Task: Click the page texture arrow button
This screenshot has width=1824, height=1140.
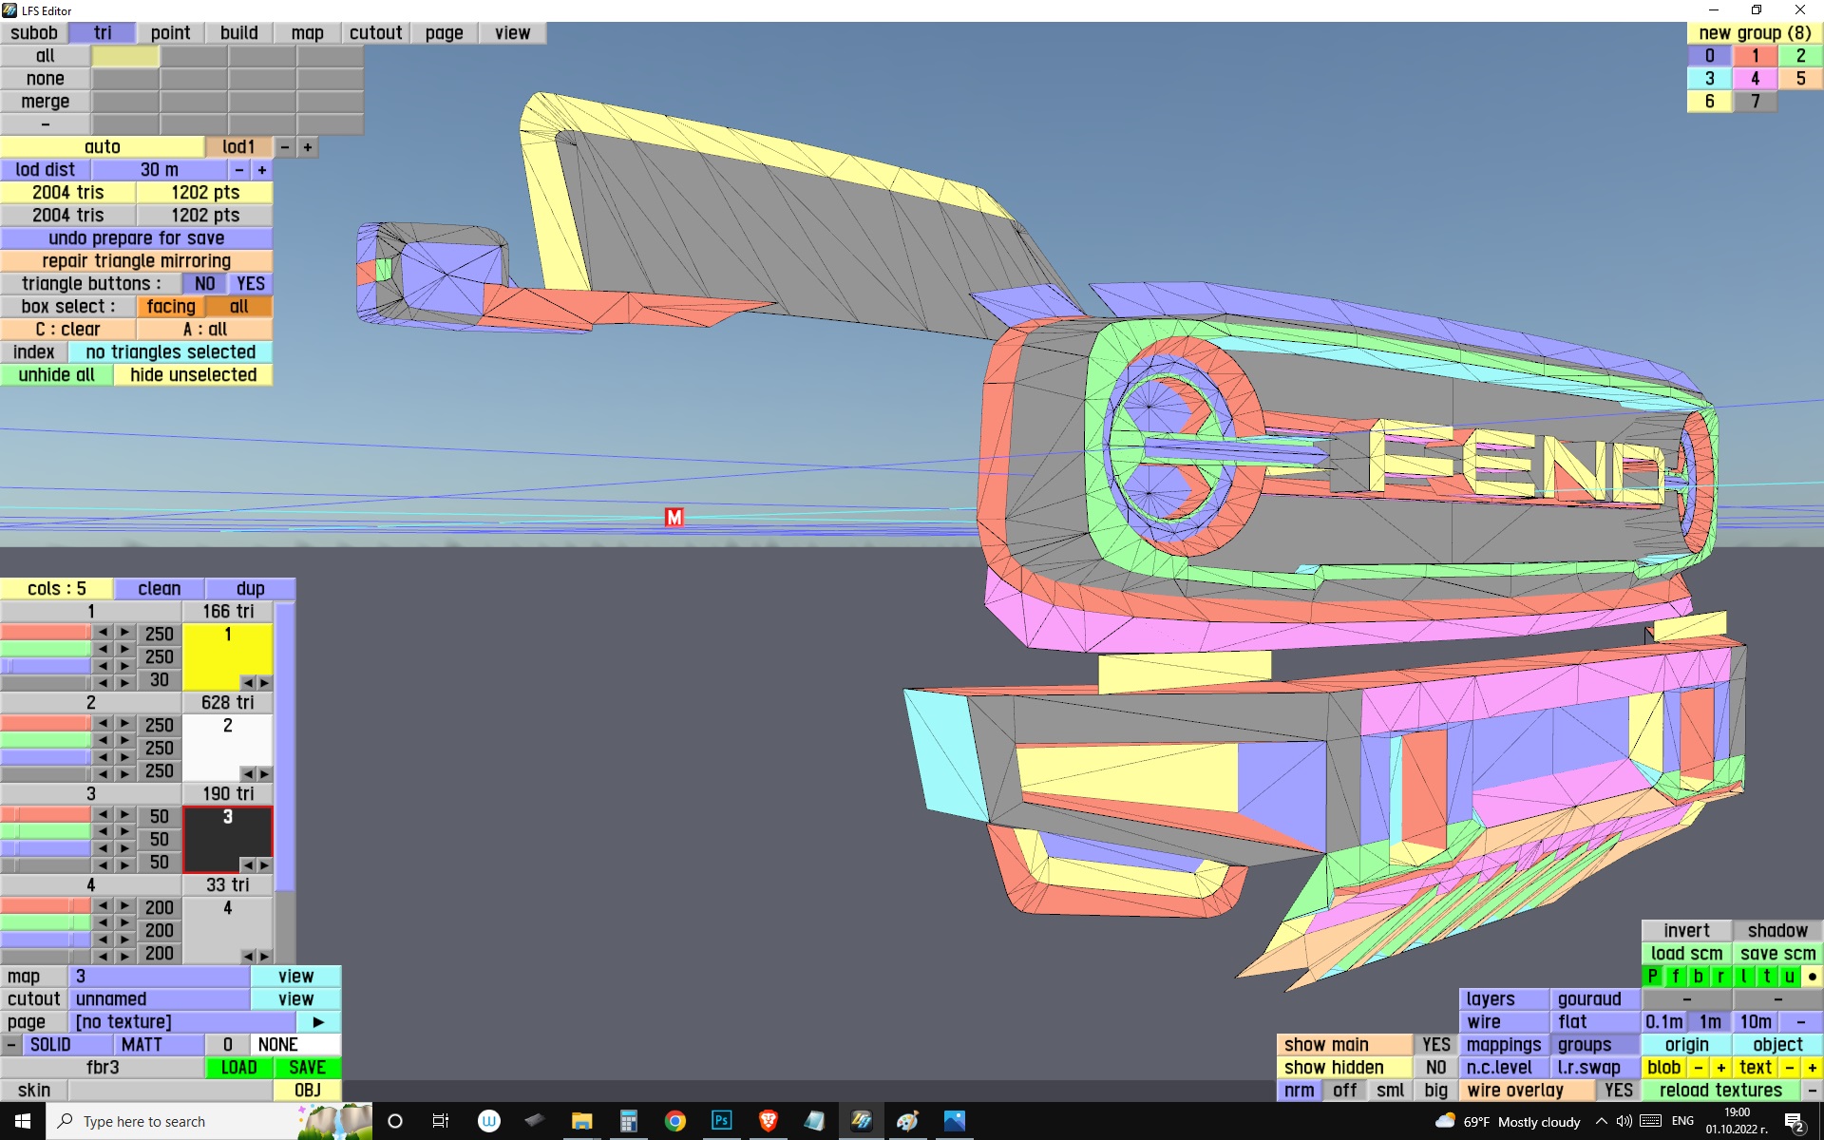Action: (318, 1021)
